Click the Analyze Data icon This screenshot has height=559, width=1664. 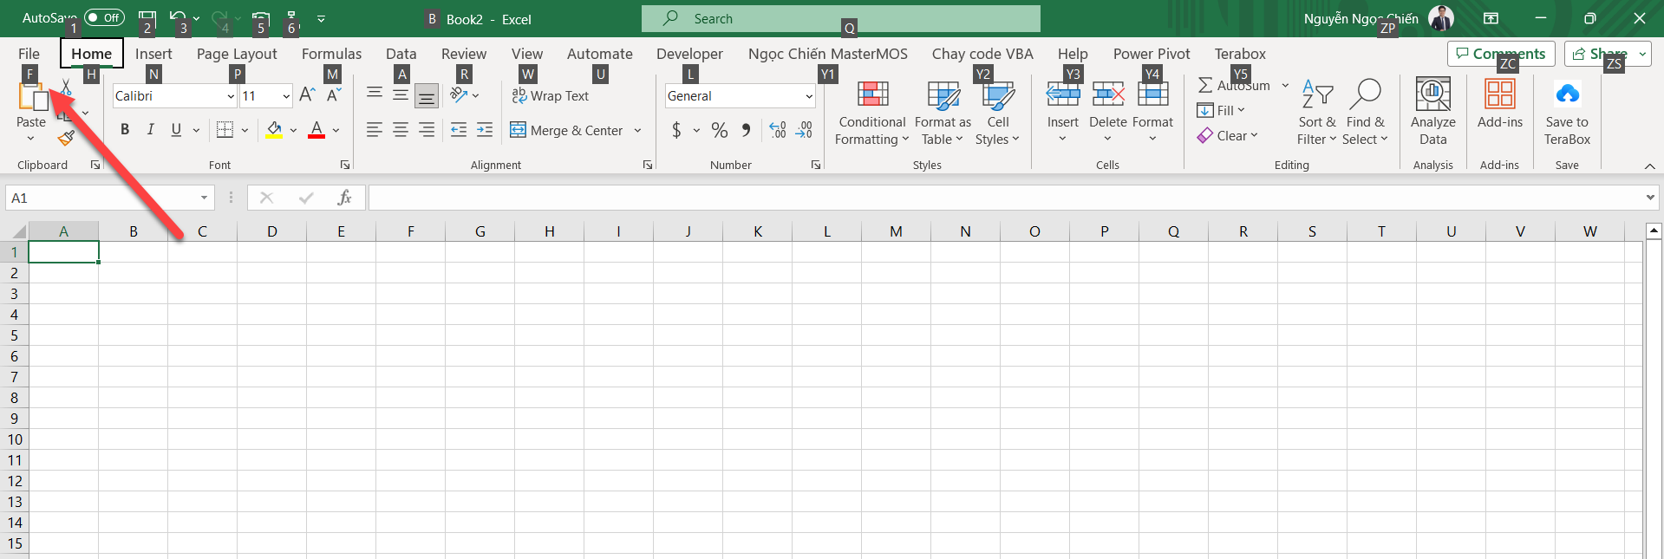(1432, 94)
